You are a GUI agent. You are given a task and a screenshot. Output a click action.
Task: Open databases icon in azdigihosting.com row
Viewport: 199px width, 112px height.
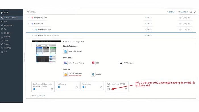pos(186,18)
